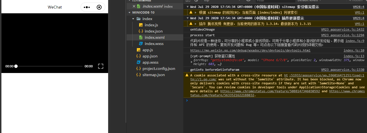Collapse the sitemap warning group
The height and width of the screenshot is (133, 367).
click(x=187, y=7)
